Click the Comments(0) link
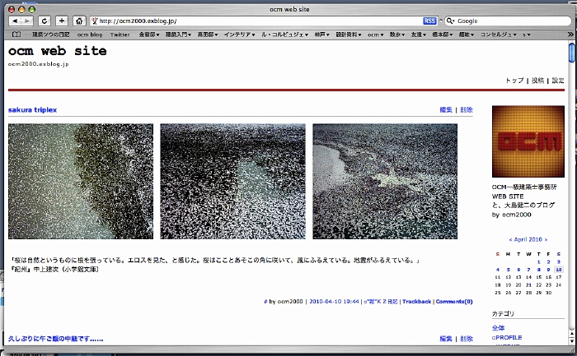The width and height of the screenshot is (577, 356). pos(454,302)
